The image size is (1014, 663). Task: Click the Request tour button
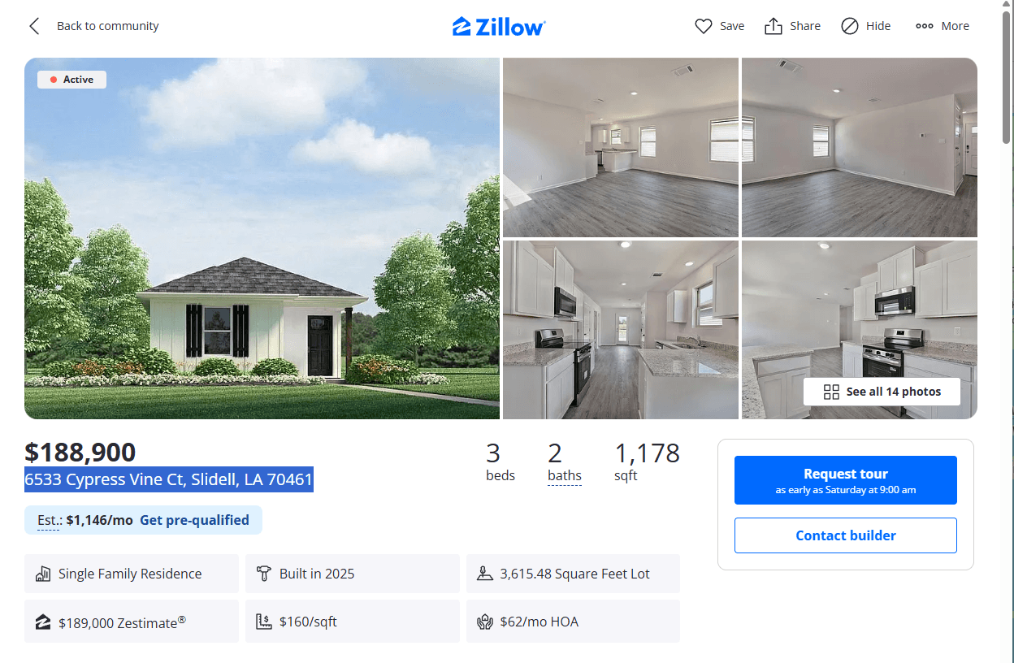coord(846,480)
